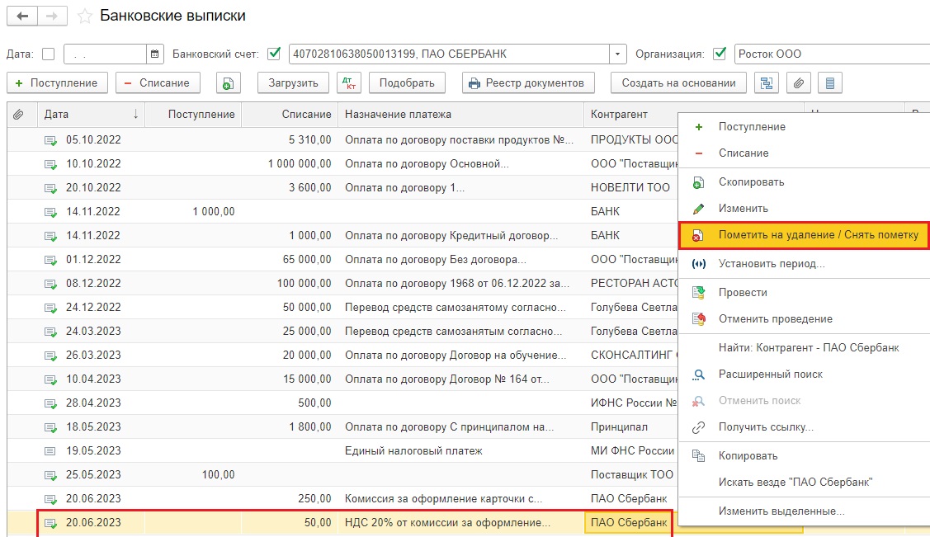Image resolution: width=930 pixels, height=537 pixels.
Task: Click document icon of the 25.05.2023 row
Action: (x=51, y=475)
